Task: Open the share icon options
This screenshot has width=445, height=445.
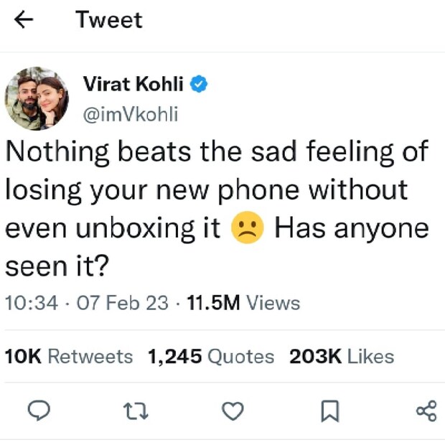Action: (426, 411)
